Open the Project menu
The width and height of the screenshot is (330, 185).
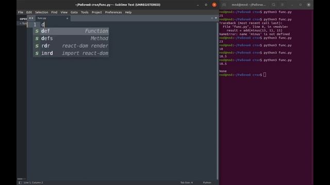(96, 12)
